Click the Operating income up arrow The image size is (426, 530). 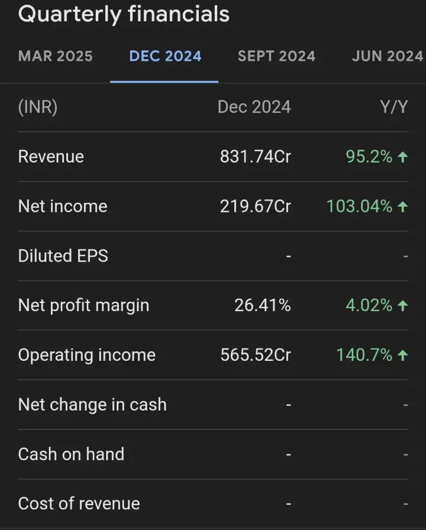coord(403,356)
